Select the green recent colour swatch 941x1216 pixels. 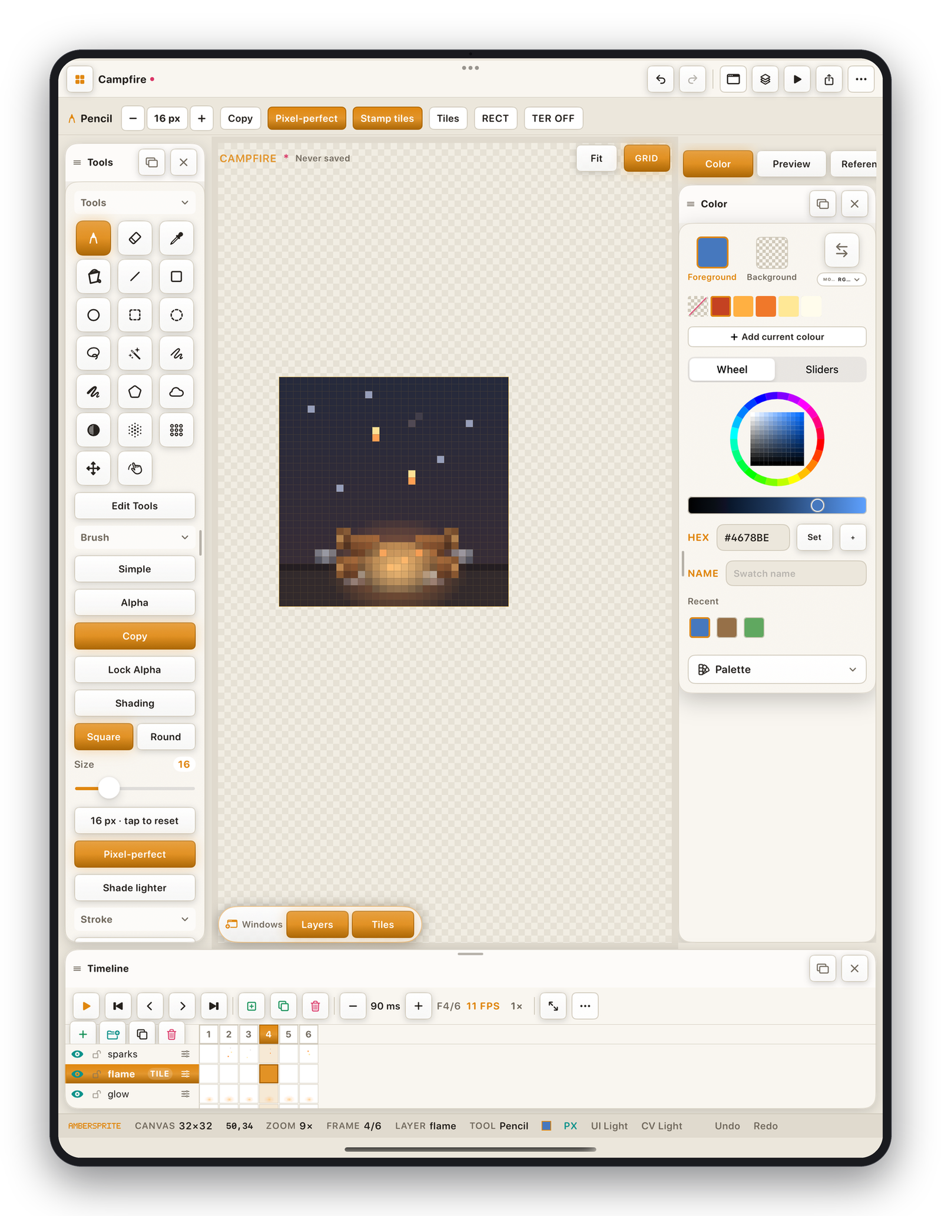754,628
